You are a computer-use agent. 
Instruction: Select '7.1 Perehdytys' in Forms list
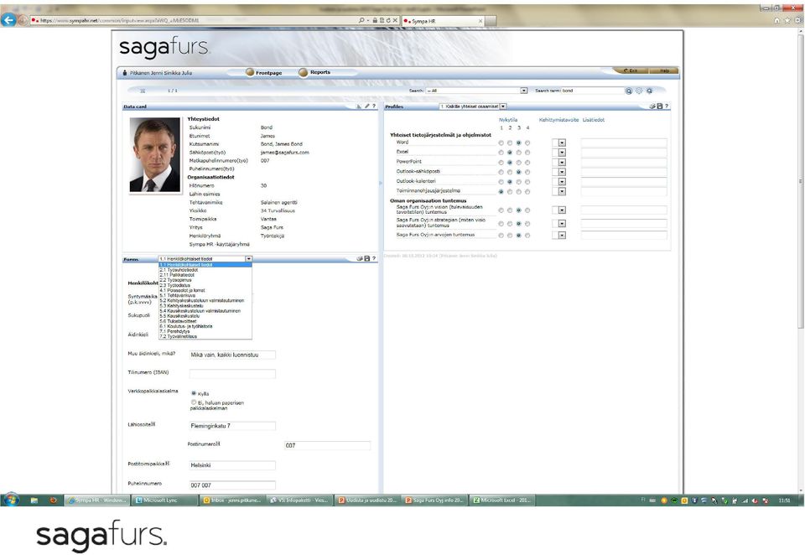[x=205, y=332]
